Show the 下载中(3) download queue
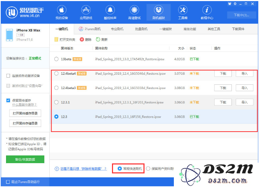The image size is (259, 187). (x=241, y=15)
